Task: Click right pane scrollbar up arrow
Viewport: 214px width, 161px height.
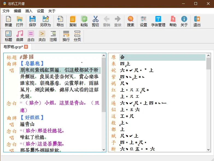Action: point(208,55)
